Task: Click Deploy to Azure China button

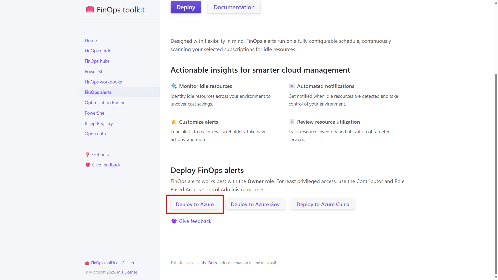Action: click(x=323, y=204)
